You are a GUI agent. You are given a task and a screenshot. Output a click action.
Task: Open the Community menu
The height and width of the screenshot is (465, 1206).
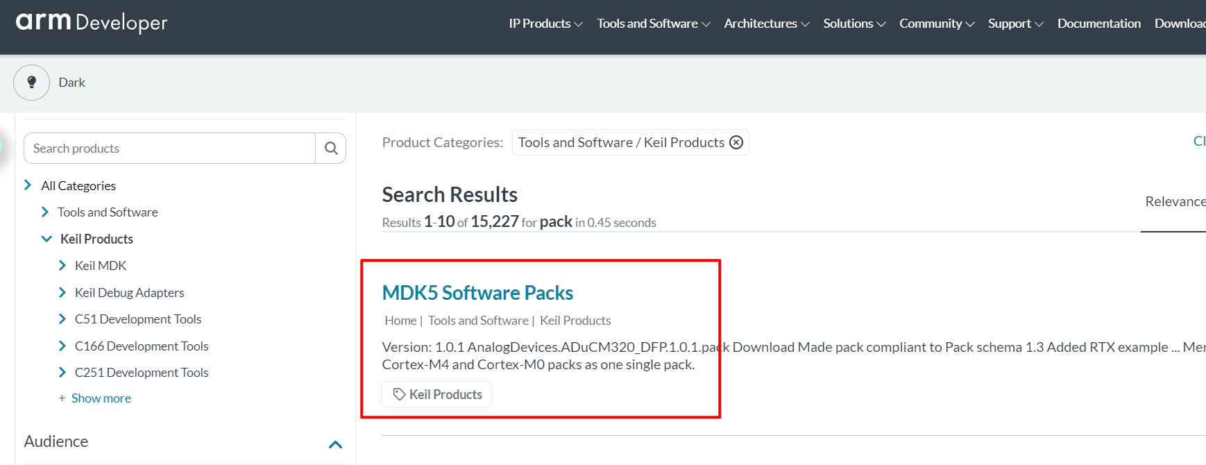tap(937, 24)
